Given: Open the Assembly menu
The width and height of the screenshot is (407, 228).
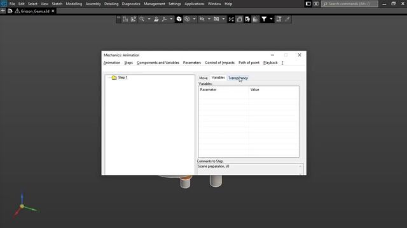Looking at the screenshot, I should pos(93,4).
